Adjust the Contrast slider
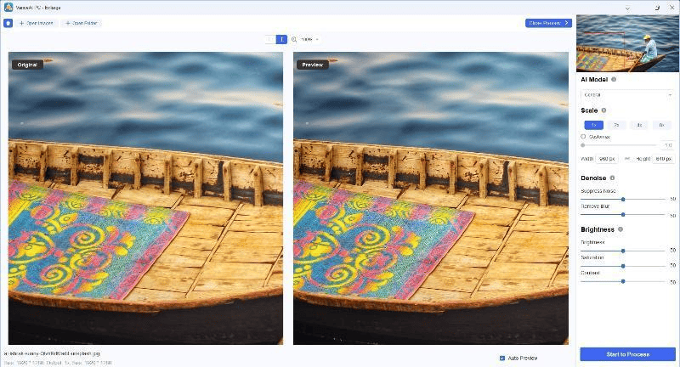680x367 pixels. (623, 282)
